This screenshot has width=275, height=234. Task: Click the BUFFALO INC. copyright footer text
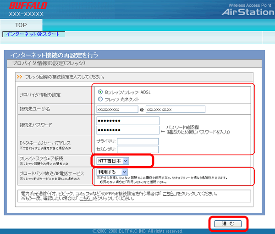coord(137,231)
